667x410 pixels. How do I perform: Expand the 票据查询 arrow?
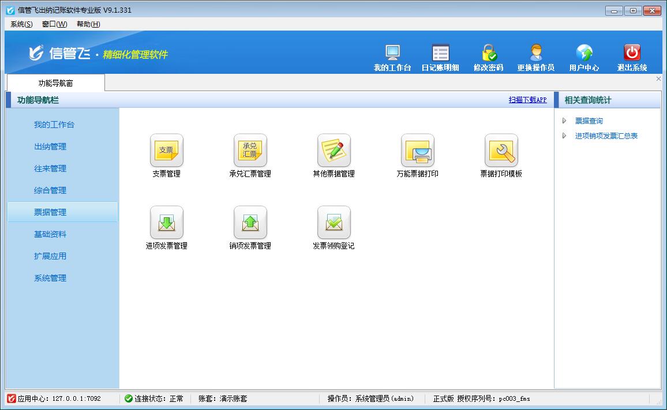[564, 121]
